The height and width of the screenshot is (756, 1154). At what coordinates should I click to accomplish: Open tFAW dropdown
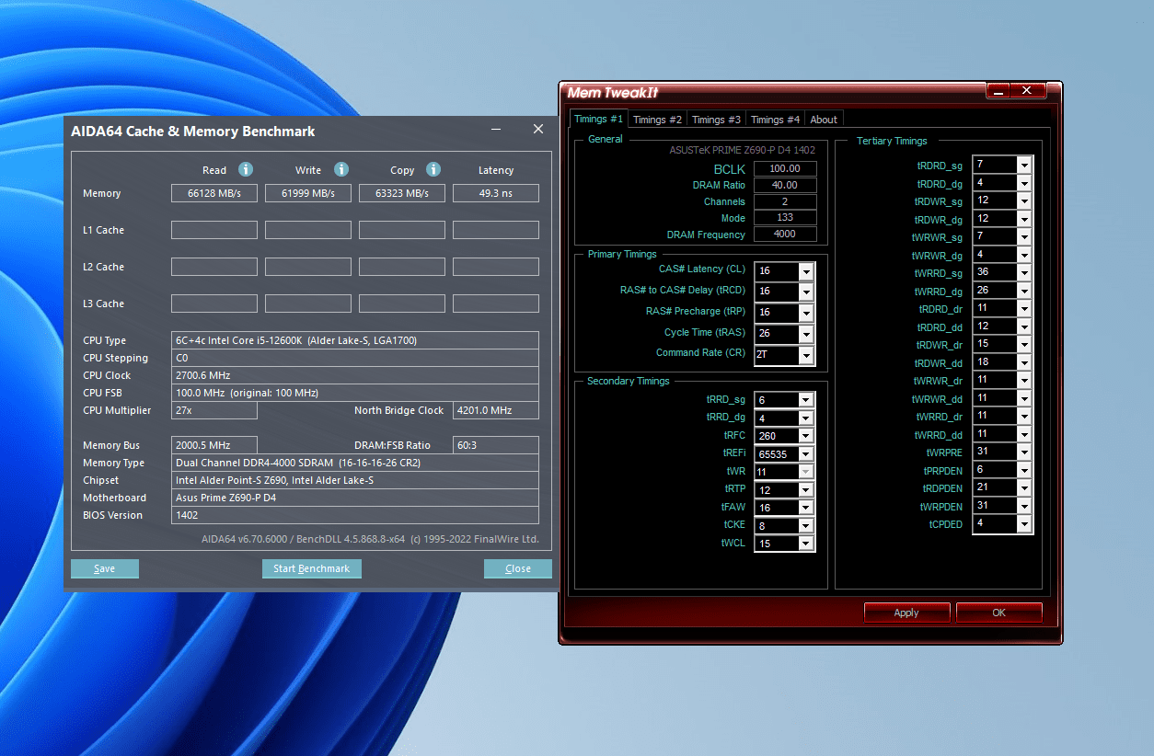pyautogui.click(x=806, y=508)
